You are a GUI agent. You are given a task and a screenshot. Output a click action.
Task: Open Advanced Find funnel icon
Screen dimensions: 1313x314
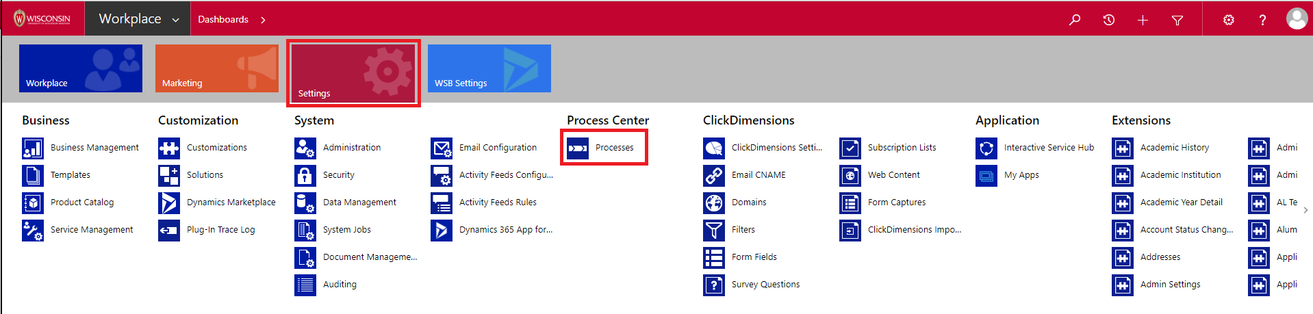[1177, 20]
